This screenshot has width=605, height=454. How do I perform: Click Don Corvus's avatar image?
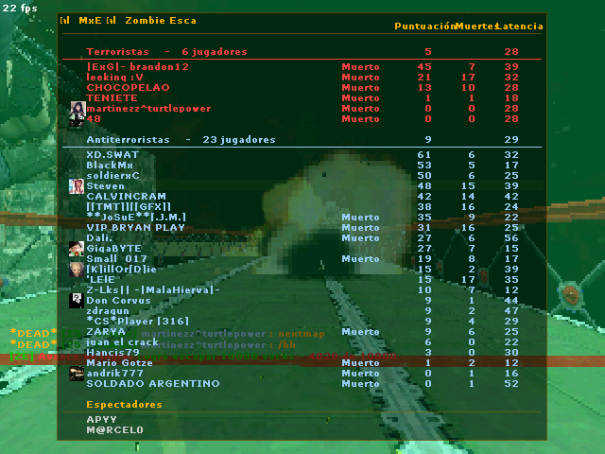tap(77, 301)
